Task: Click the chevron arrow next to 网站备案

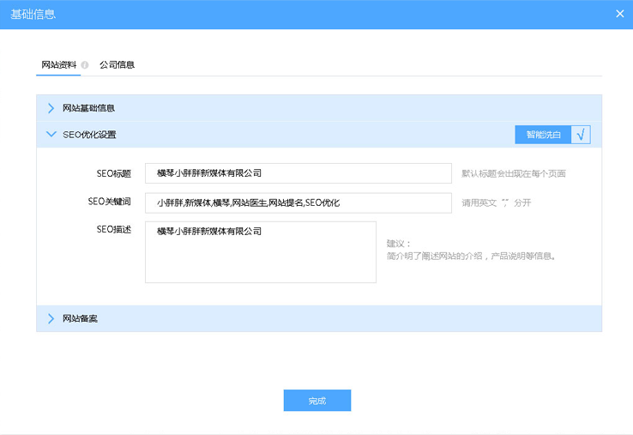Action: (x=51, y=318)
